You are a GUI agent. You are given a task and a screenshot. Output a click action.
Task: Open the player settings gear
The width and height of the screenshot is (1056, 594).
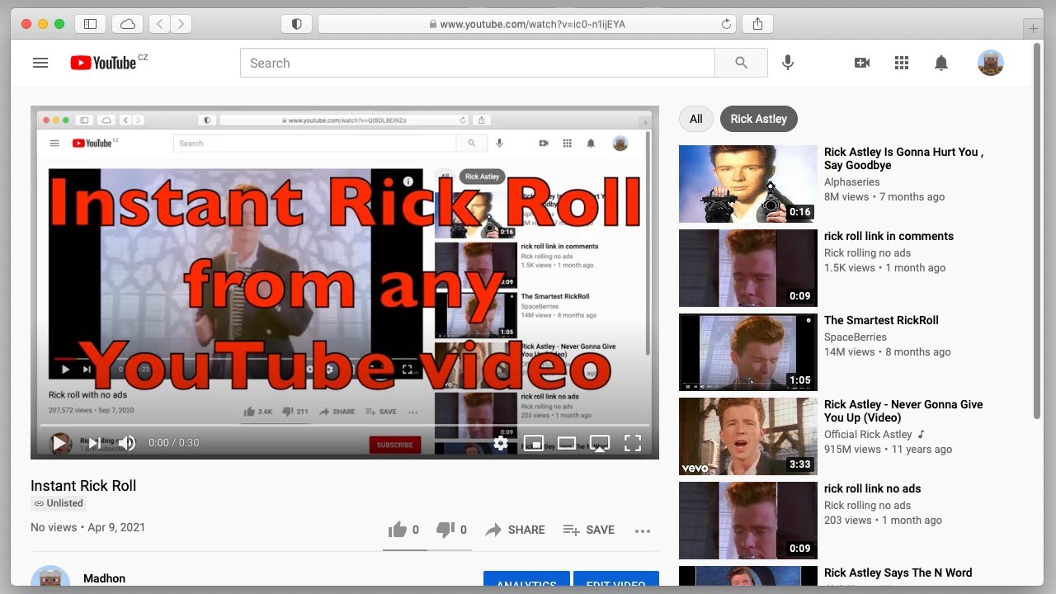[x=501, y=443]
